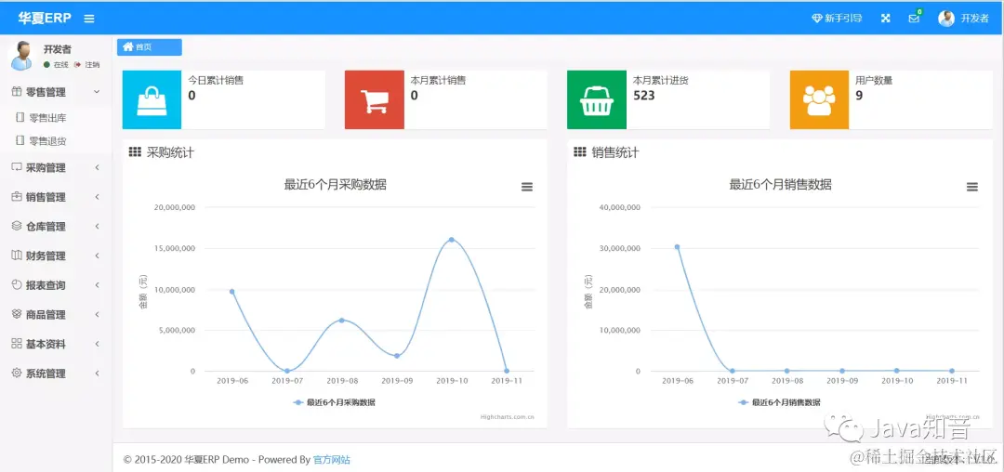Toggle the 最近6个月销售数据 legend series

point(779,402)
